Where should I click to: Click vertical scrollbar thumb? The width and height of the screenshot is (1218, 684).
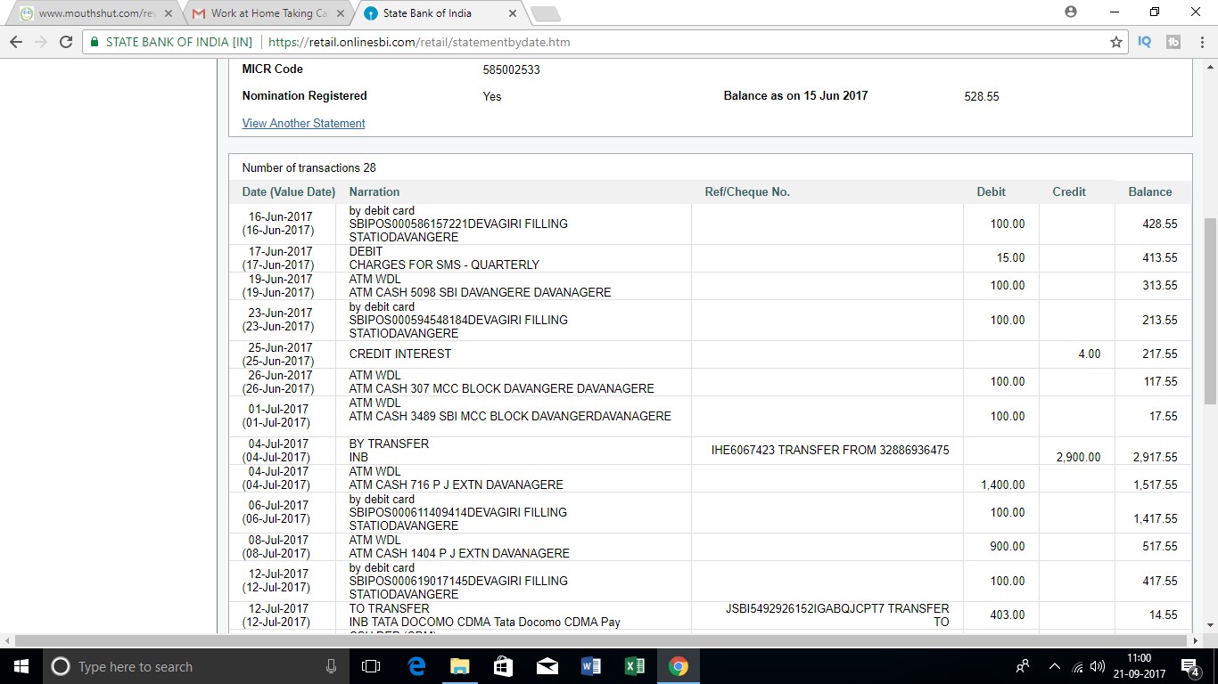point(1210,312)
